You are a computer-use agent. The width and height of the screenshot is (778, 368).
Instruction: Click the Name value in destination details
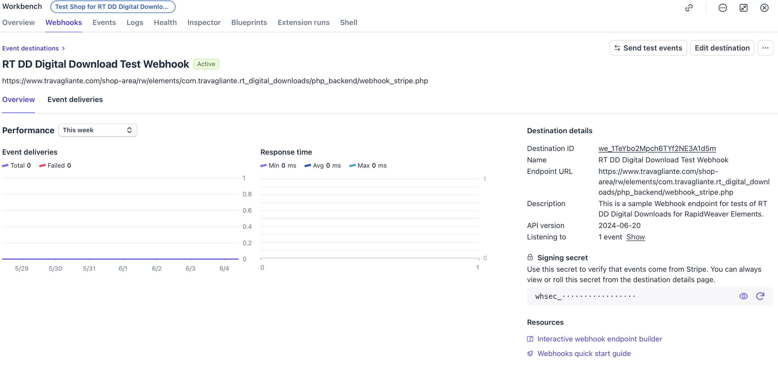coord(663,160)
